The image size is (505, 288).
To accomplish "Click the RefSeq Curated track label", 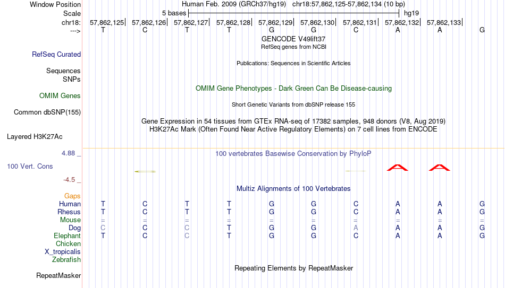I will (x=56, y=54).
